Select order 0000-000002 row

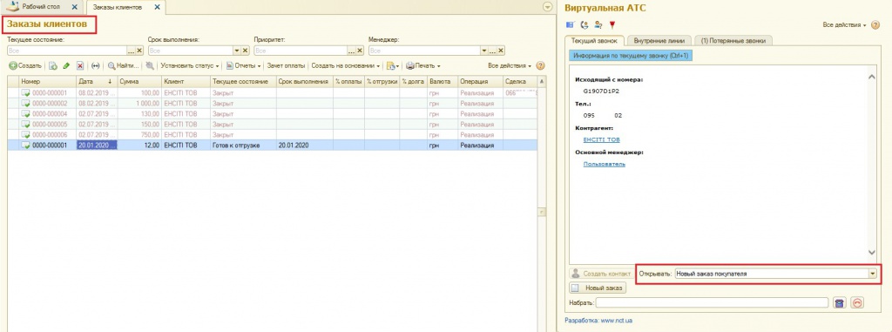(x=272, y=103)
